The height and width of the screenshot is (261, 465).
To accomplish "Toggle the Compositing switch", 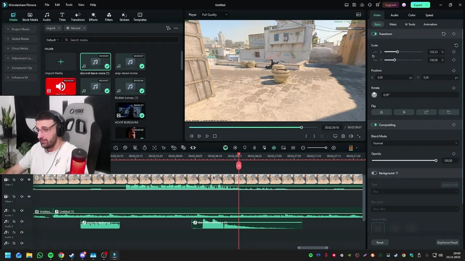I will coord(374,125).
